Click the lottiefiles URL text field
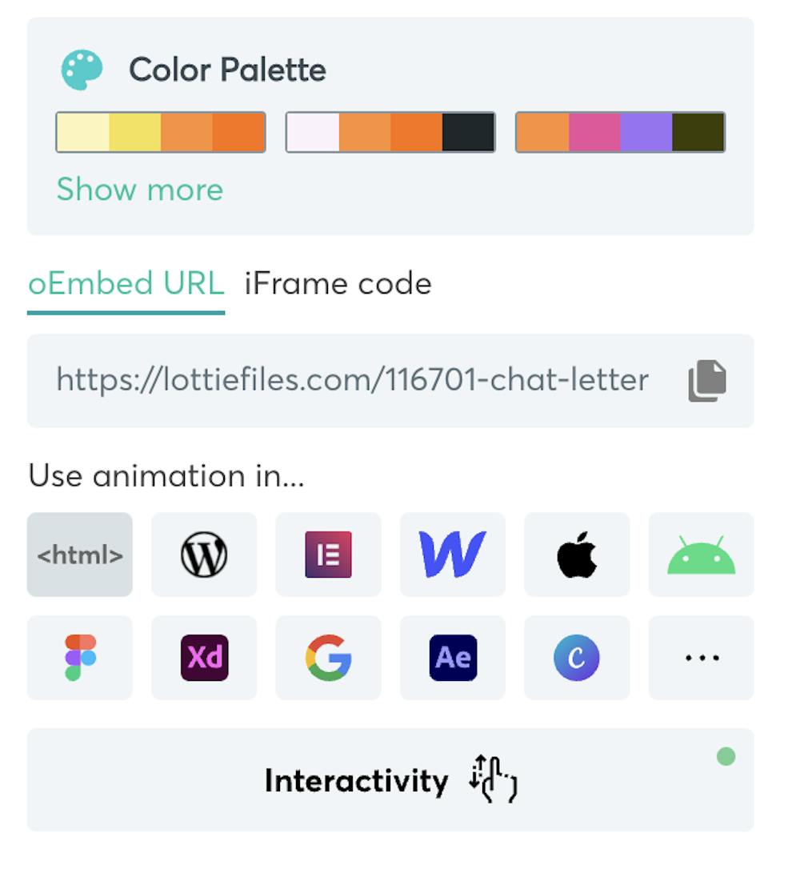This screenshot has width=800, height=889. click(352, 380)
